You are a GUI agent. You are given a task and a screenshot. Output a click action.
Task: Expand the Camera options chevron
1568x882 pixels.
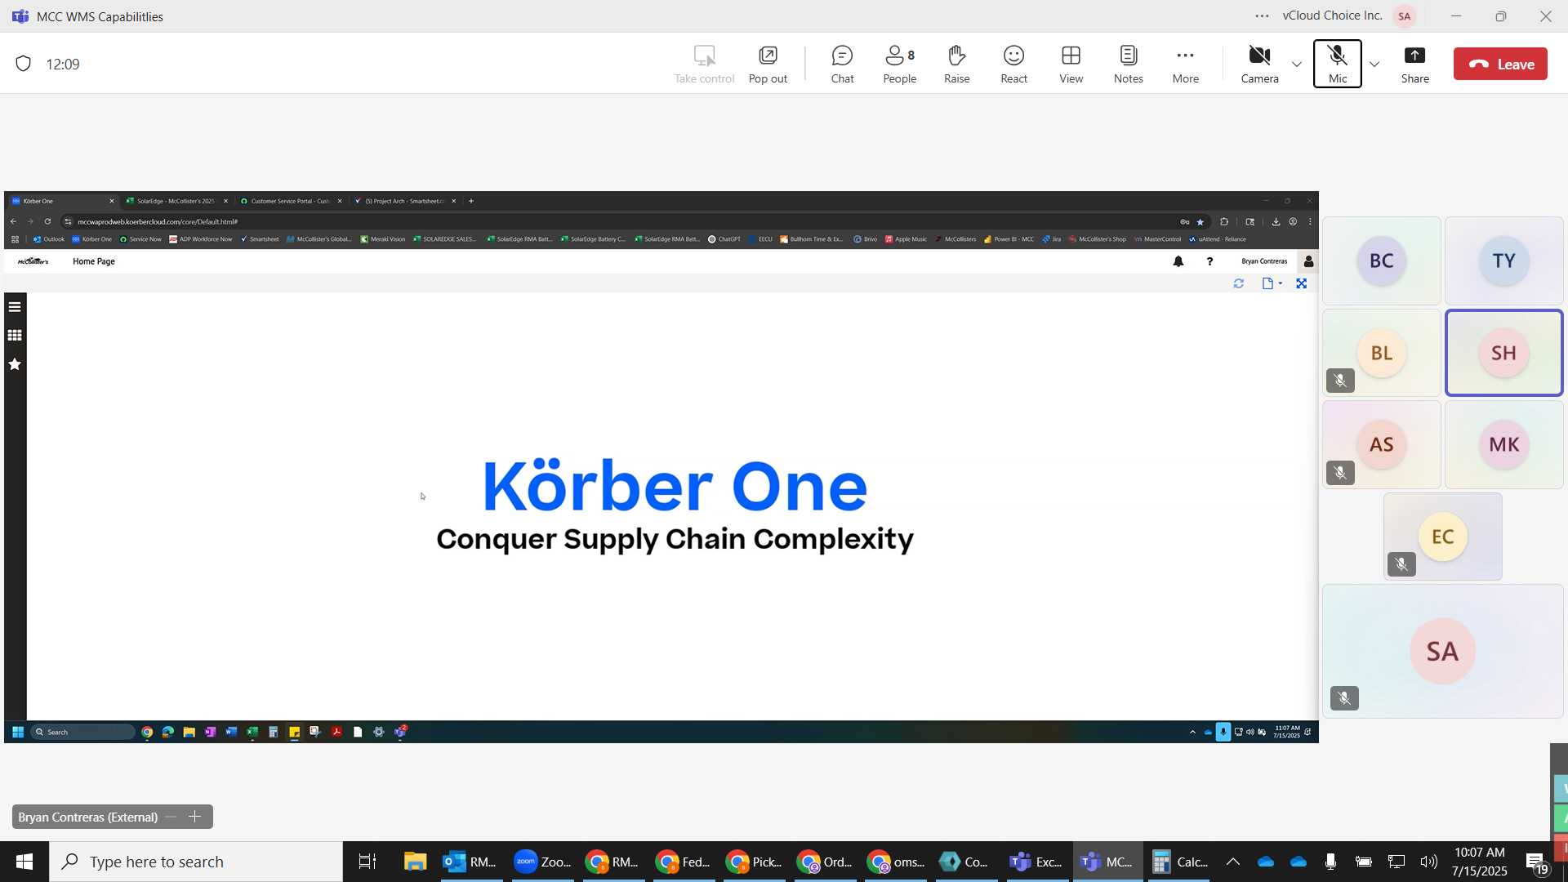[1296, 65]
